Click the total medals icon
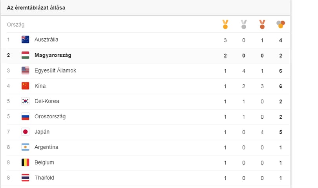 (x=280, y=24)
